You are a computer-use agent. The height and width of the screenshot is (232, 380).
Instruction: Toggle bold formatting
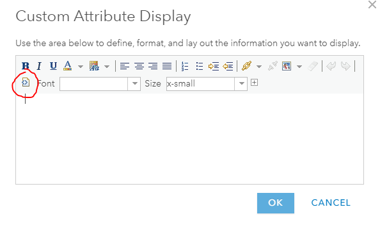(x=26, y=66)
